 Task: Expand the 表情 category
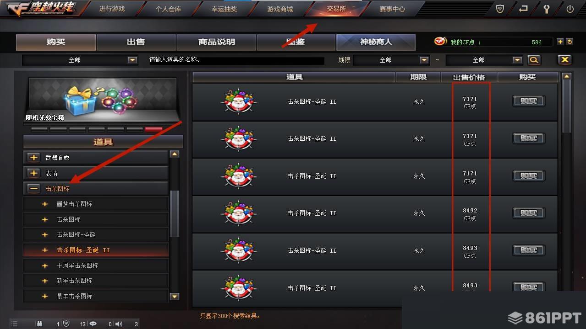pyautogui.click(x=33, y=173)
